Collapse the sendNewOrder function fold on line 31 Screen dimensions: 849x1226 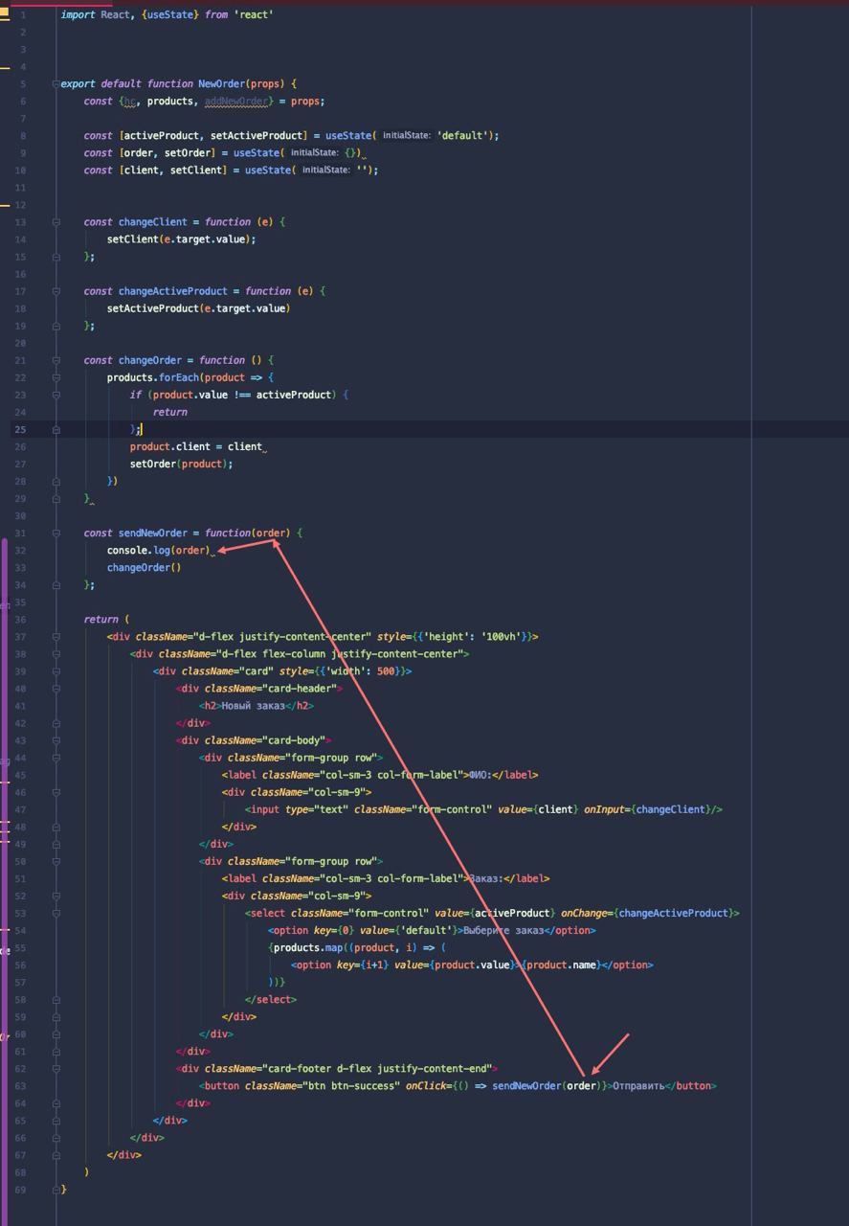tap(56, 533)
